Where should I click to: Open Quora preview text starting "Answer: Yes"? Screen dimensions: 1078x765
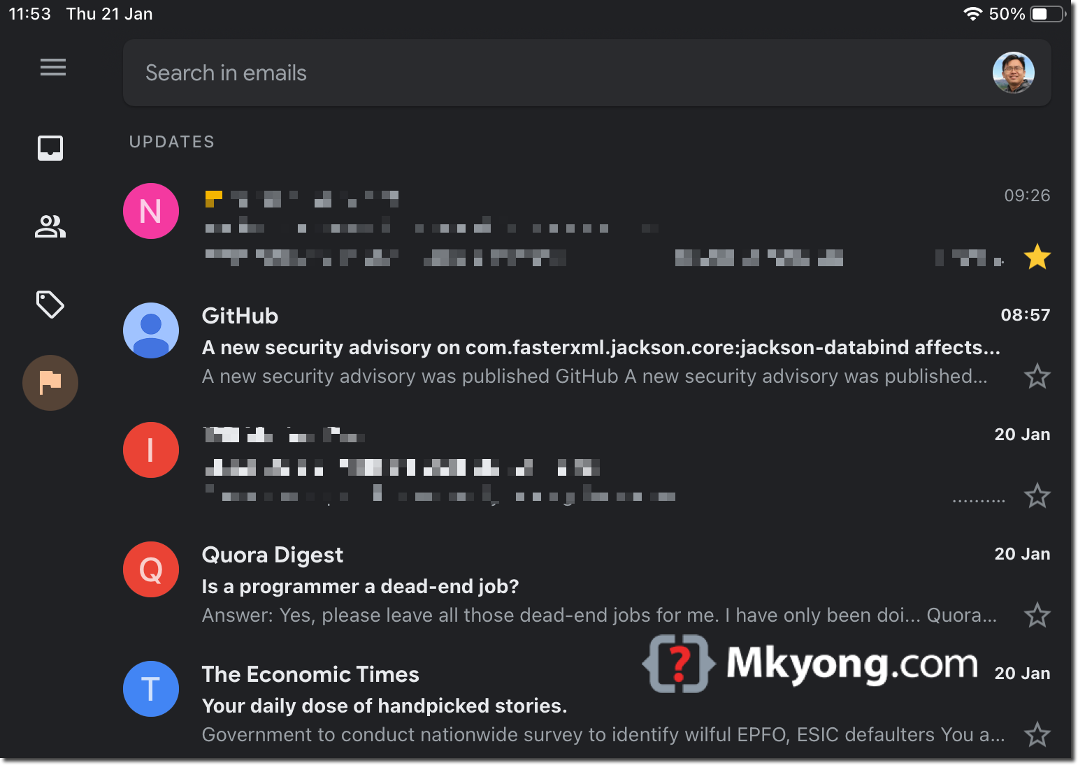point(599,615)
